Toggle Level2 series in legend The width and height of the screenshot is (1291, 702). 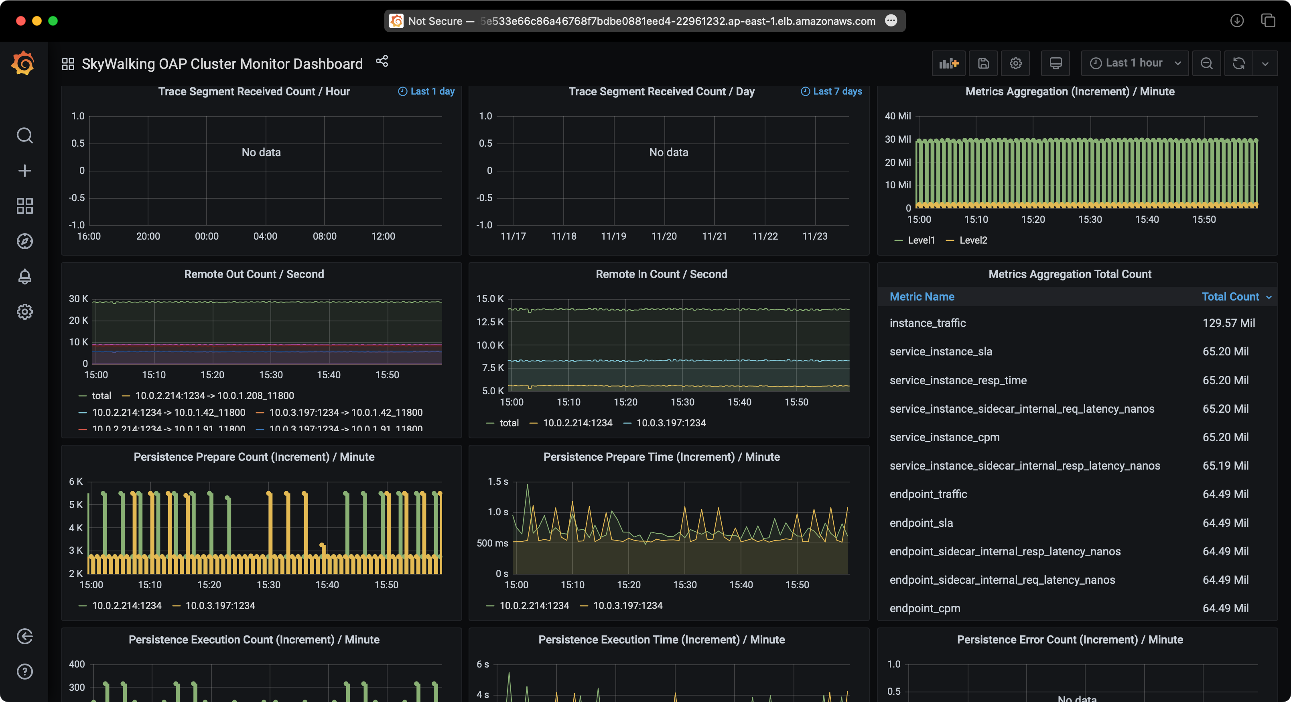pos(973,240)
